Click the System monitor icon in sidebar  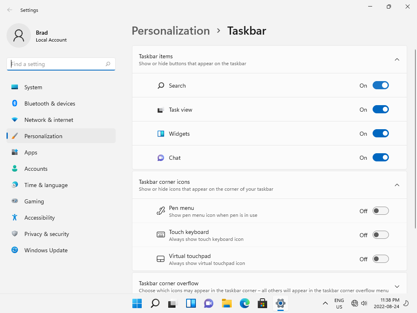coord(15,87)
